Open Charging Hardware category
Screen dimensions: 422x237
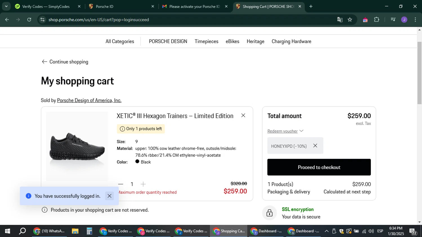click(291, 41)
